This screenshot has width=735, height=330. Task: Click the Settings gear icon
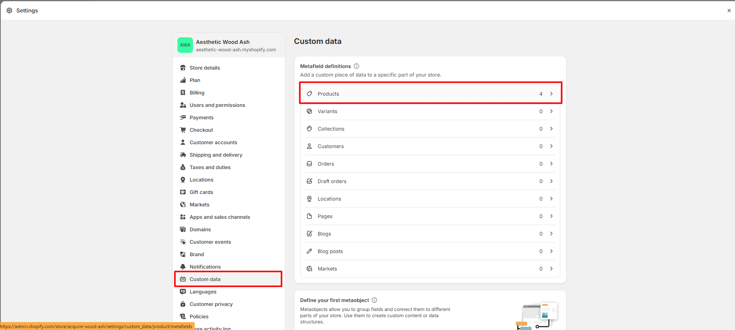pos(9,10)
